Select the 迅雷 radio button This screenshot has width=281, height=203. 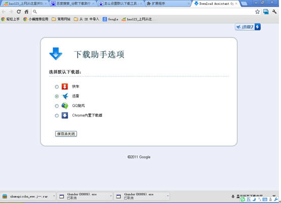pyautogui.click(x=57, y=96)
